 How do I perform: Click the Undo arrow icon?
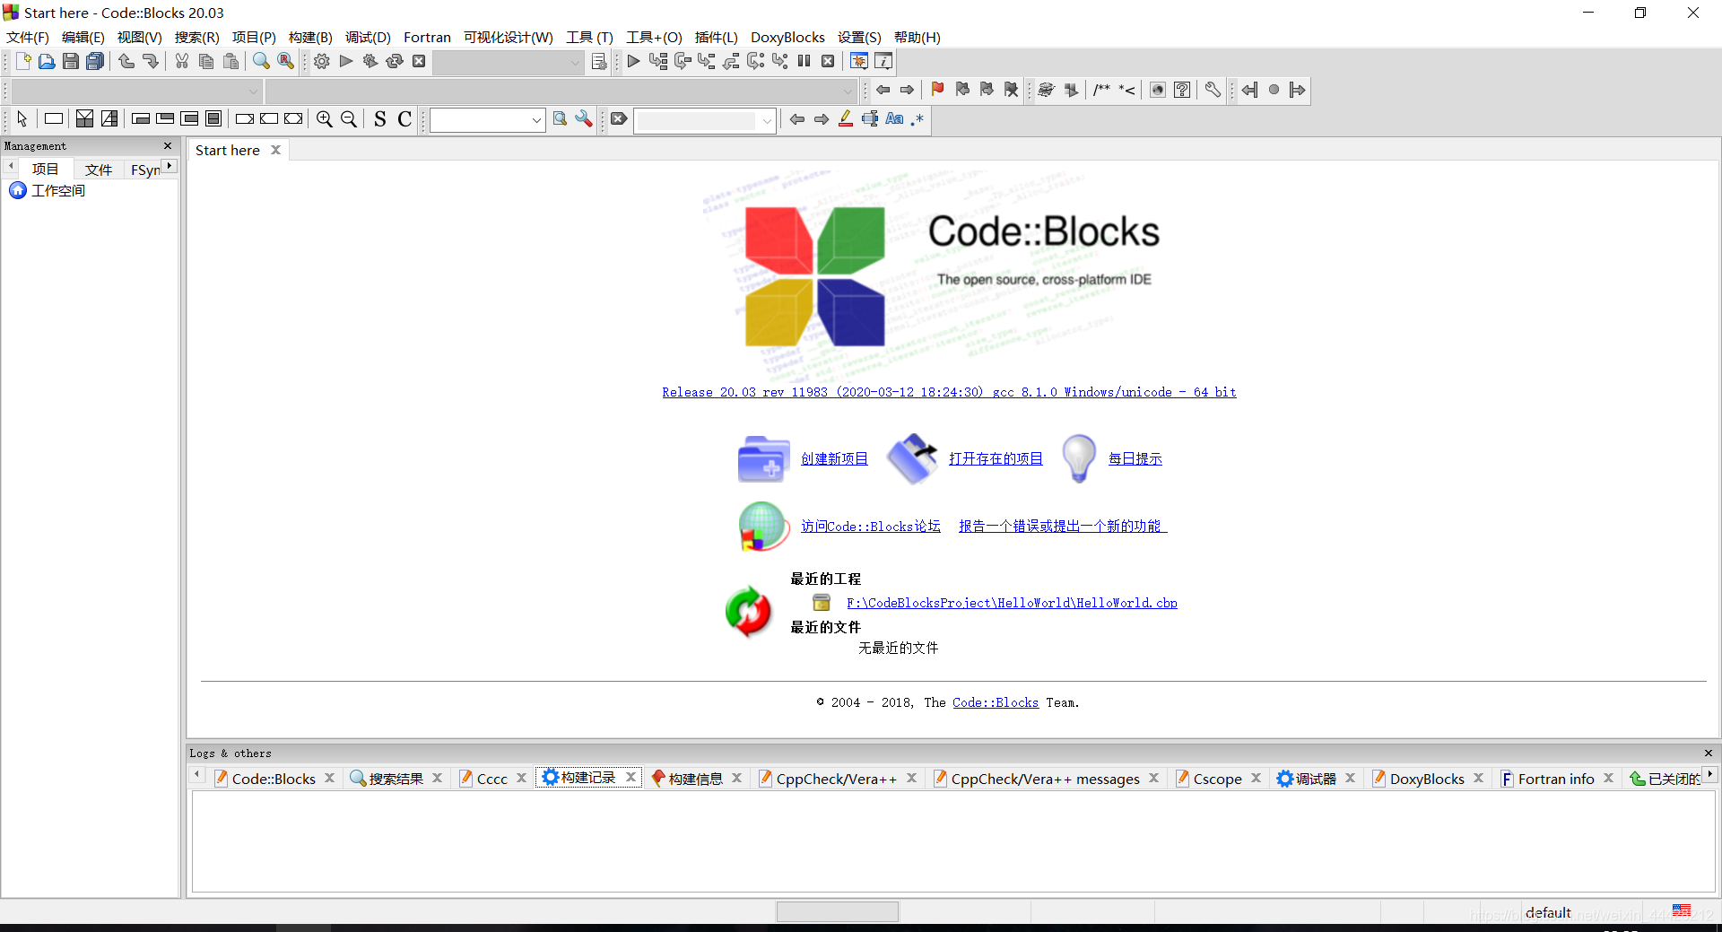click(126, 61)
